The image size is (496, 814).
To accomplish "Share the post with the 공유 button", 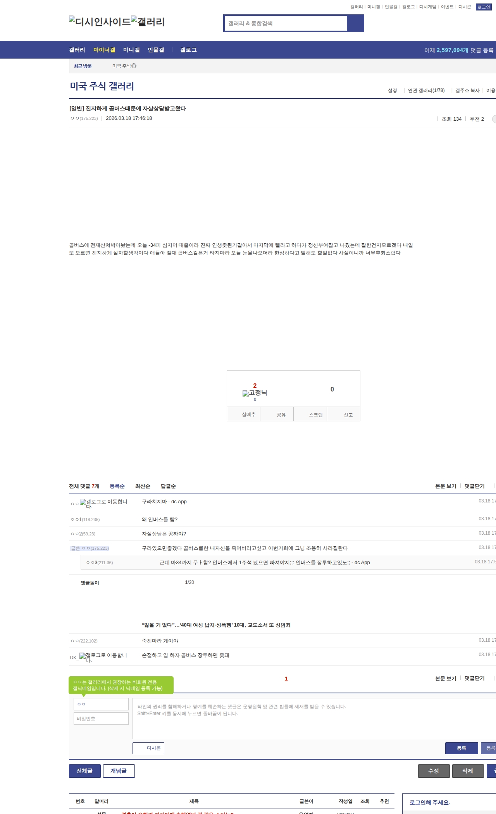I will point(277,414).
